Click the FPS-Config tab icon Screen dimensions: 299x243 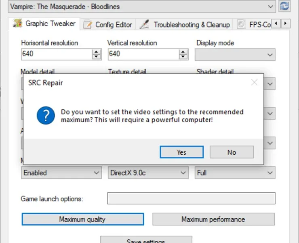pyautogui.click(x=241, y=24)
